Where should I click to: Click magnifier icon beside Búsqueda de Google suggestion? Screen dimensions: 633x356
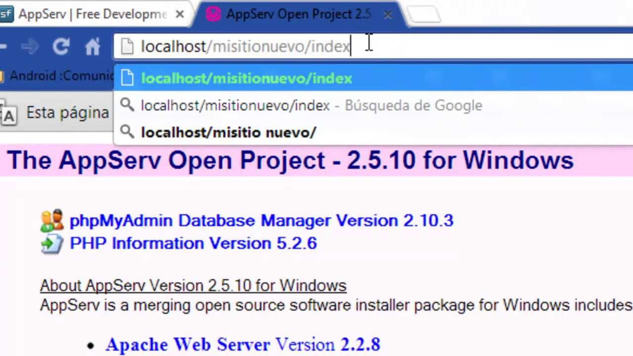[127, 105]
